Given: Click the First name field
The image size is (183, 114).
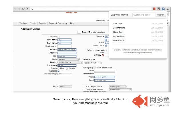Looking at the screenshot, I should point(64,40).
